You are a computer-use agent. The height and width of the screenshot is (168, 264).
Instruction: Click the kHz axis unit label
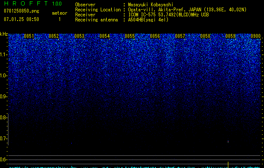[4, 34]
